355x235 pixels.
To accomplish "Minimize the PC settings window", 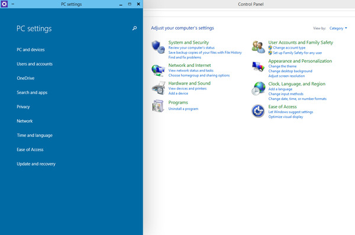I will [x=121, y=4].
